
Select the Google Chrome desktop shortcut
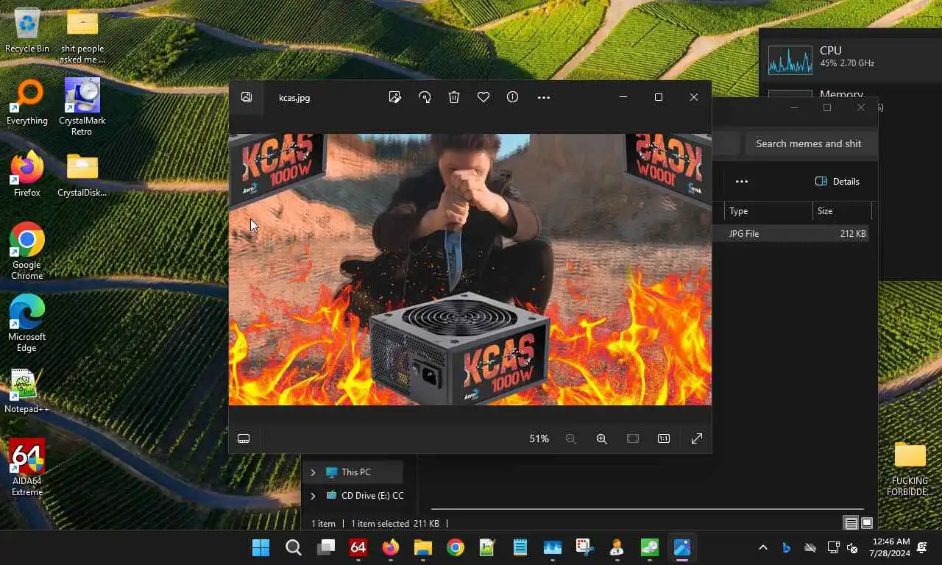(27, 252)
